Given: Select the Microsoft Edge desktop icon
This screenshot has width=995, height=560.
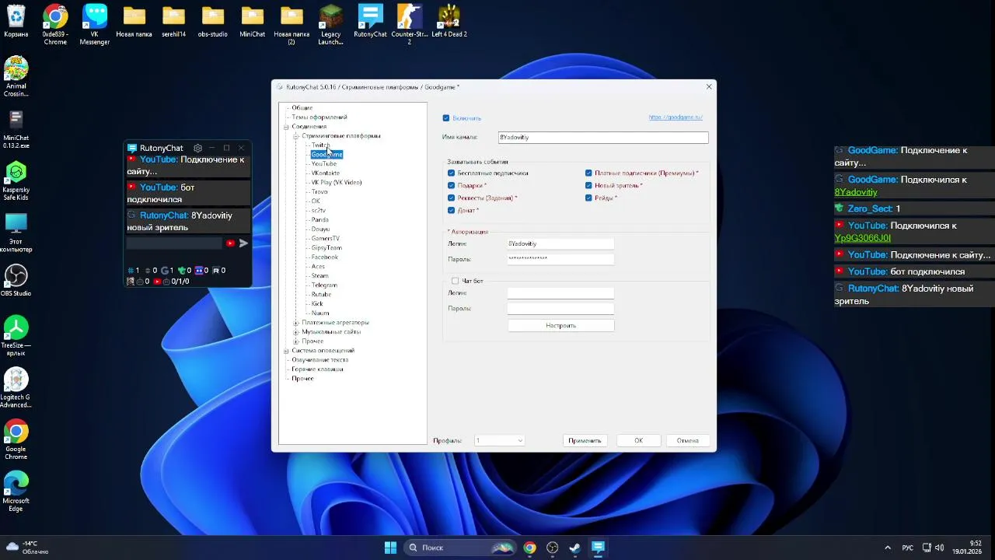Looking at the screenshot, I should (16, 492).
